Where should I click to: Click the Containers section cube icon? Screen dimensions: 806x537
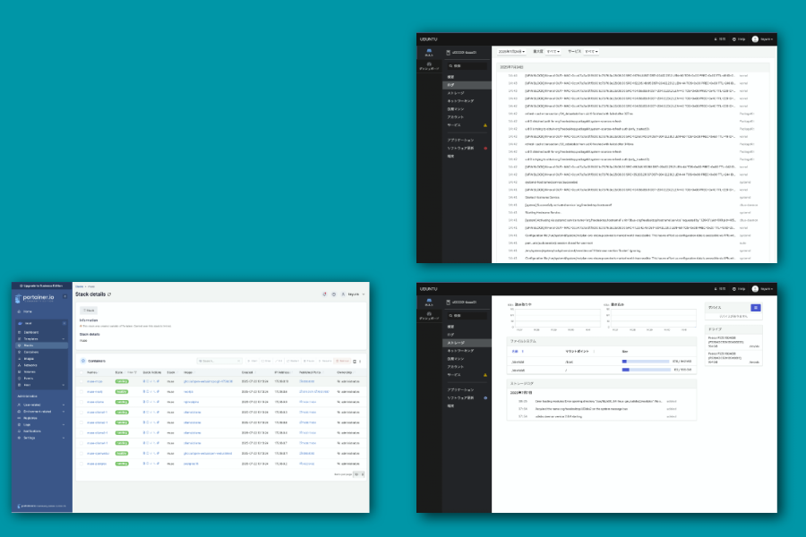82,361
